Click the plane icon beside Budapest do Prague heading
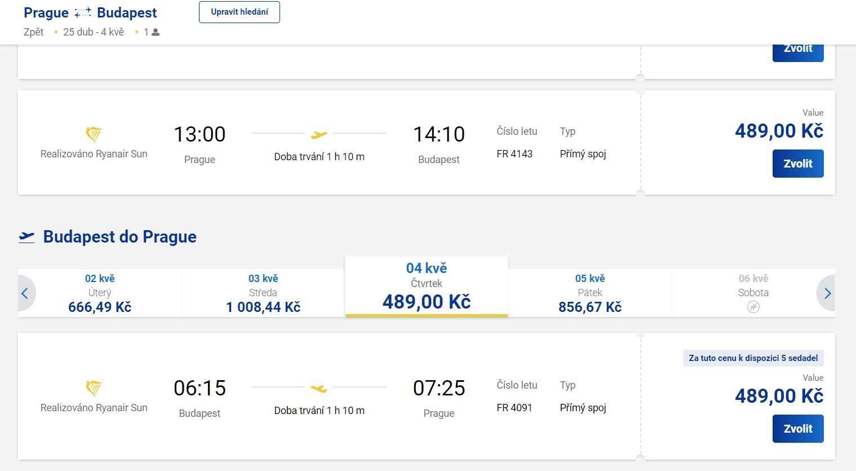 [26, 237]
